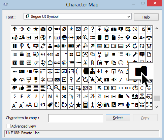This screenshot has width=164, height=140.
Task: Choose the paste clipboard glyph
Action: tap(99, 63)
